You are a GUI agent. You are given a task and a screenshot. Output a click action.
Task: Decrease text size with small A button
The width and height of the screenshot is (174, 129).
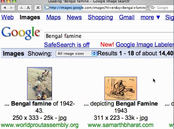(21, 8)
